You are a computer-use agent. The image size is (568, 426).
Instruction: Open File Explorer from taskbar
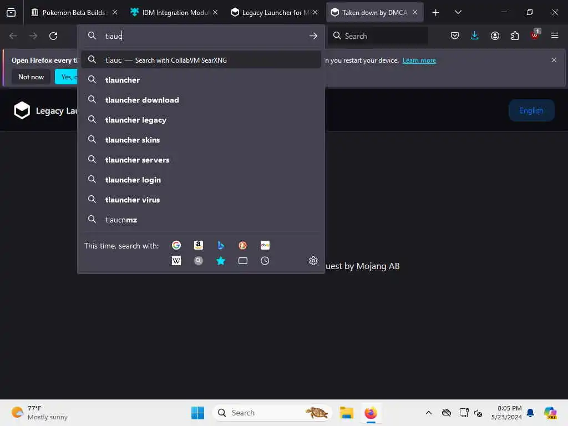pos(346,413)
